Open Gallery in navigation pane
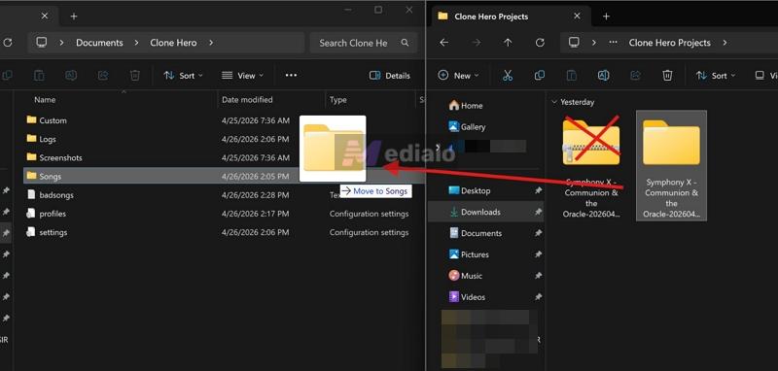 point(467,127)
